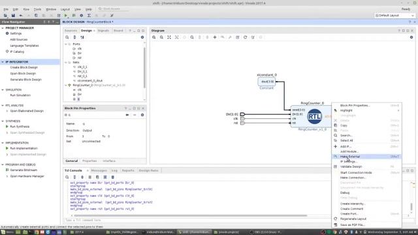
Task: Click the Diagram toolbar search magnifier
Action: point(192,37)
